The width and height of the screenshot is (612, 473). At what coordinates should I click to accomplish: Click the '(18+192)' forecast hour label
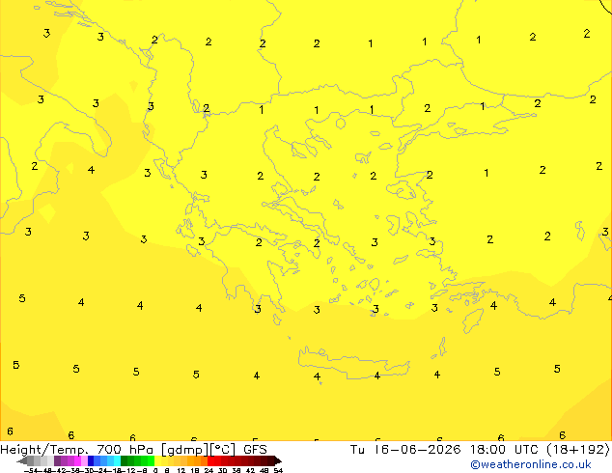578,450
